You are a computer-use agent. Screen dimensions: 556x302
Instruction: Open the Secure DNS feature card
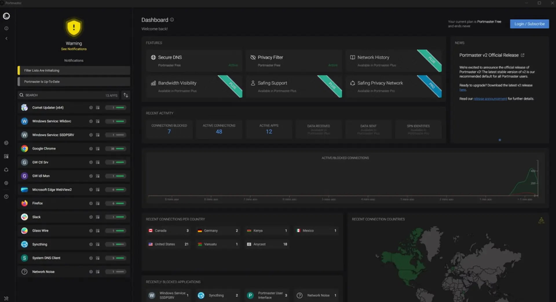tap(194, 61)
